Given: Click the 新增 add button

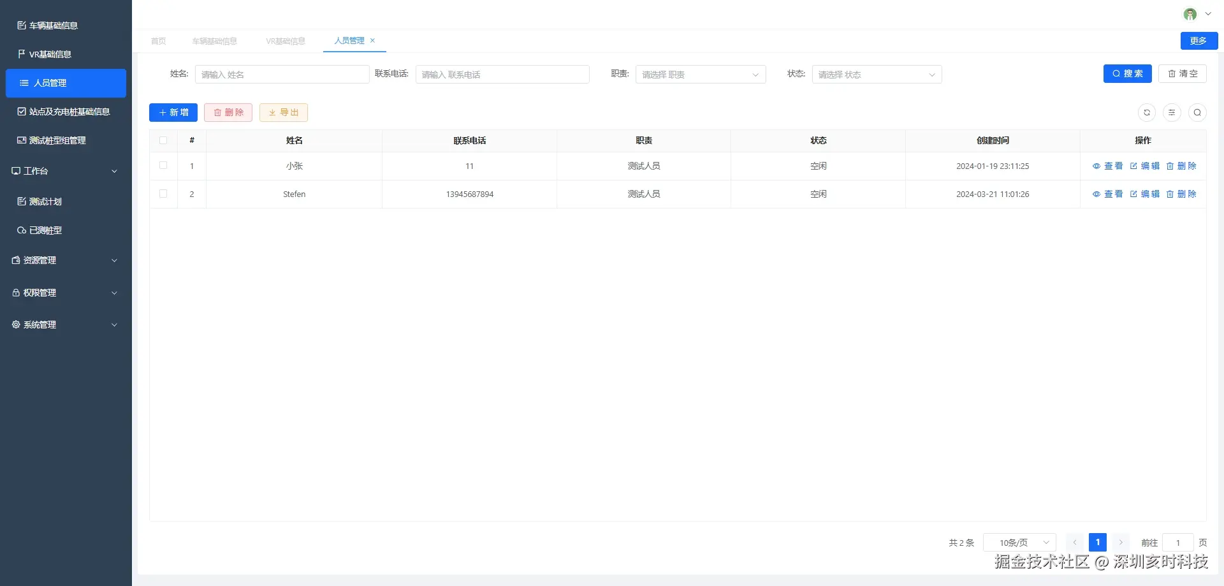Looking at the screenshot, I should (x=173, y=112).
